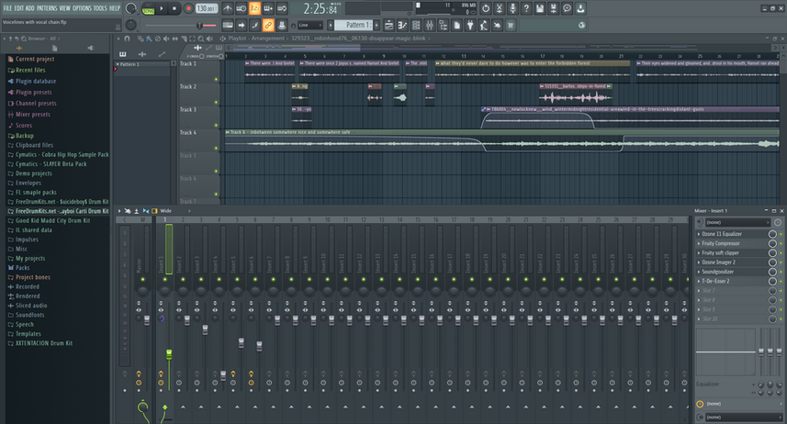Open the Pattern 1 selector

tap(354, 25)
